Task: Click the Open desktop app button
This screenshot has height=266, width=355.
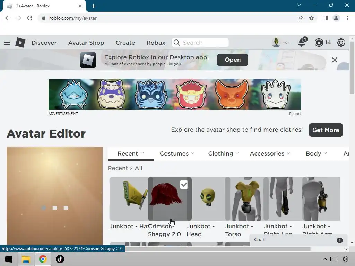Action: pos(233,60)
